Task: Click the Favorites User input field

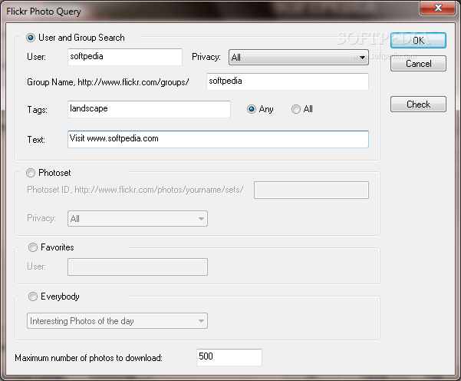Action: coord(137,267)
